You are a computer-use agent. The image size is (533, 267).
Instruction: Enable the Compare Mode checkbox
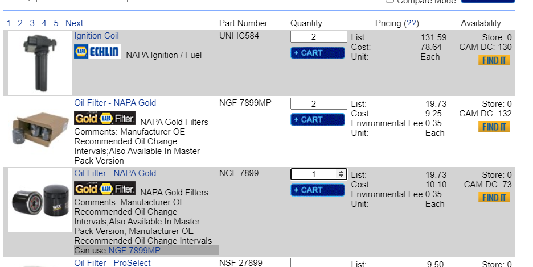(390, 1)
